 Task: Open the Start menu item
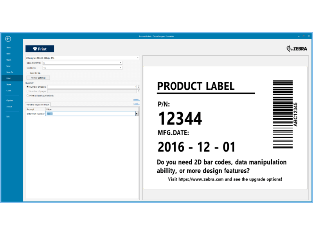tap(8, 47)
